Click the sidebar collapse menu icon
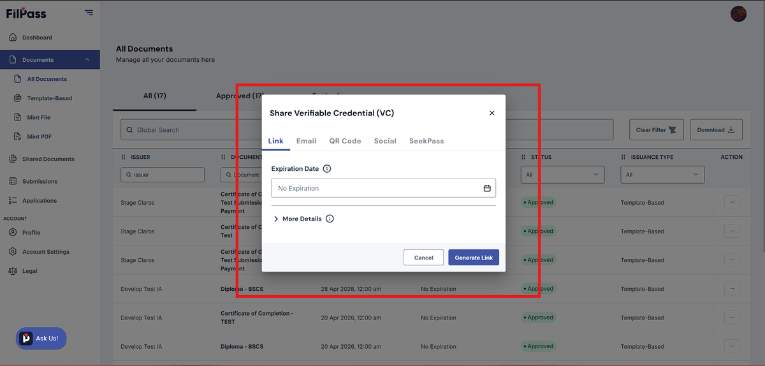 (x=89, y=13)
